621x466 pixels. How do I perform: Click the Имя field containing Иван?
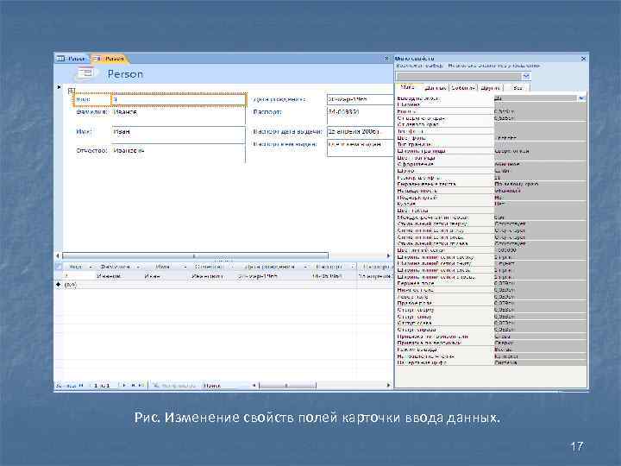pyautogui.click(x=179, y=135)
